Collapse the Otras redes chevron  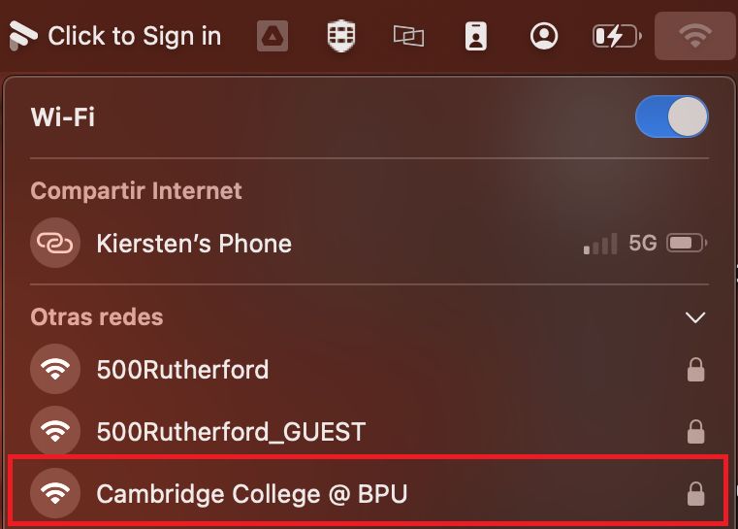[x=694, y=317]
